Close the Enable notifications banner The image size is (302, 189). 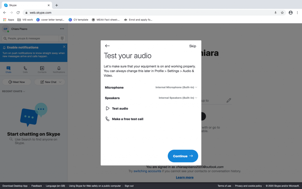(64, 47)
